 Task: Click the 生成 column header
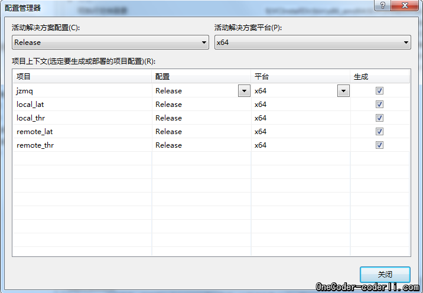click(x=379, y=77)
